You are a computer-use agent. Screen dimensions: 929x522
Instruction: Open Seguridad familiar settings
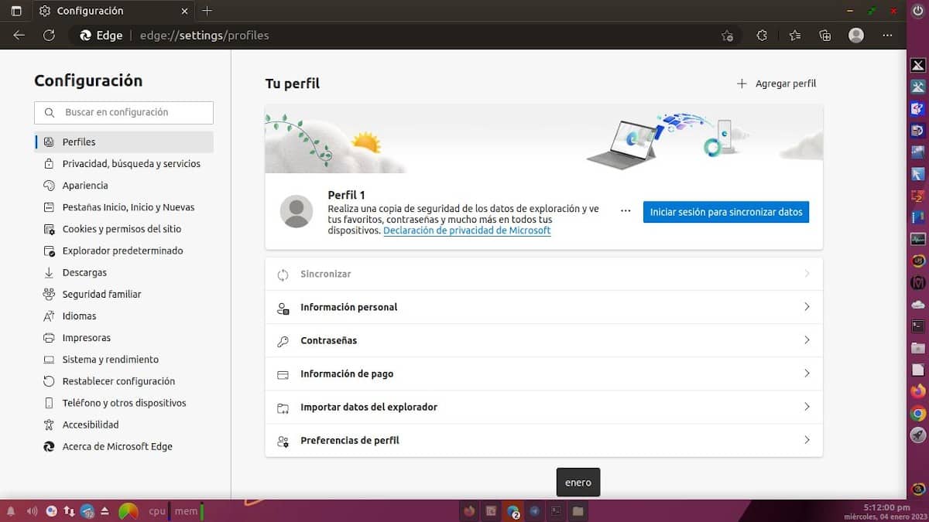124,294
